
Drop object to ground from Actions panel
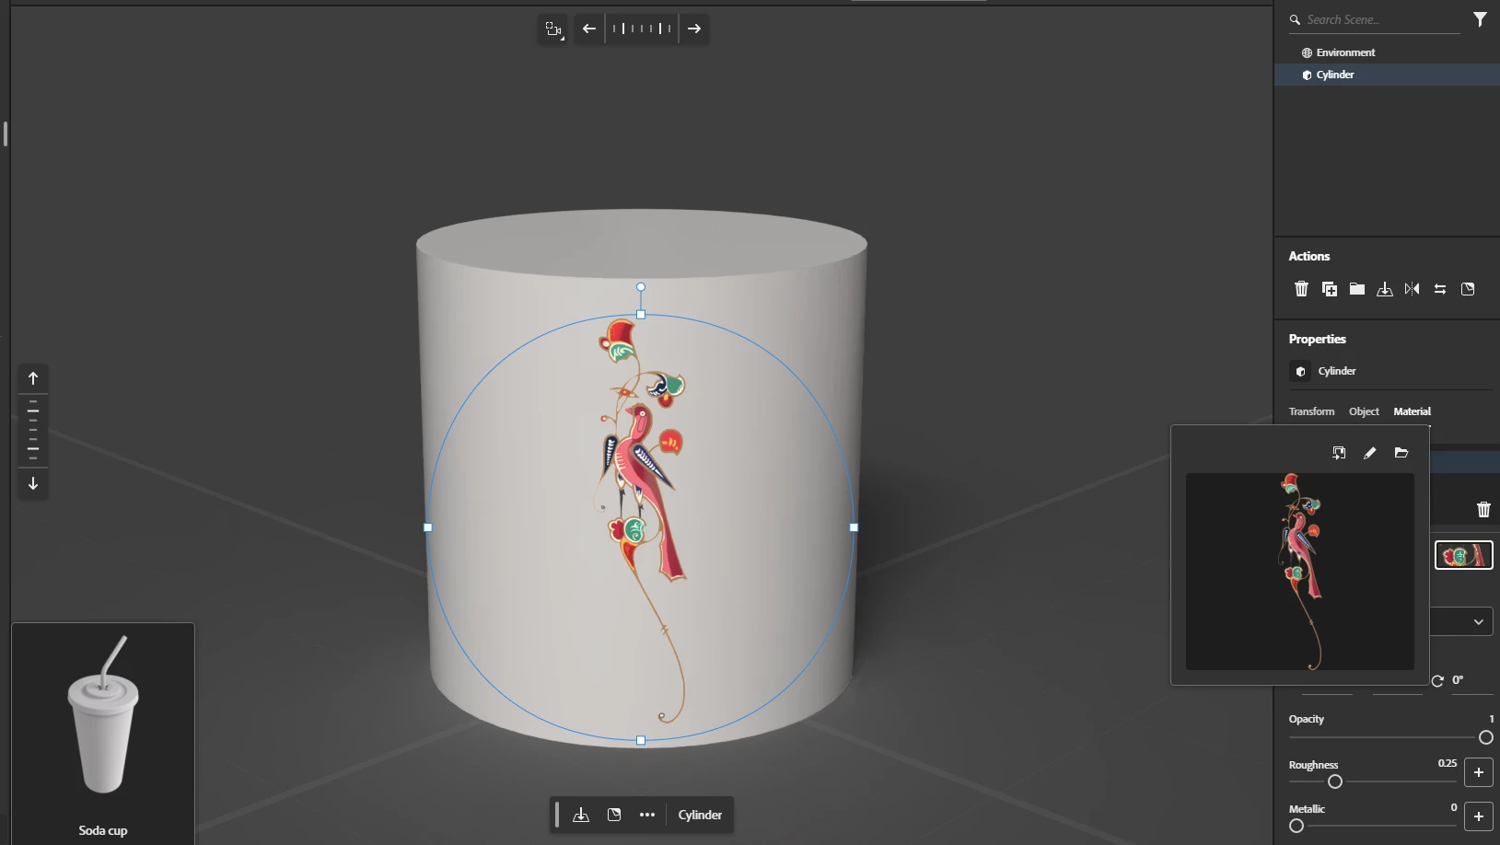click(x=1385, y=289)
